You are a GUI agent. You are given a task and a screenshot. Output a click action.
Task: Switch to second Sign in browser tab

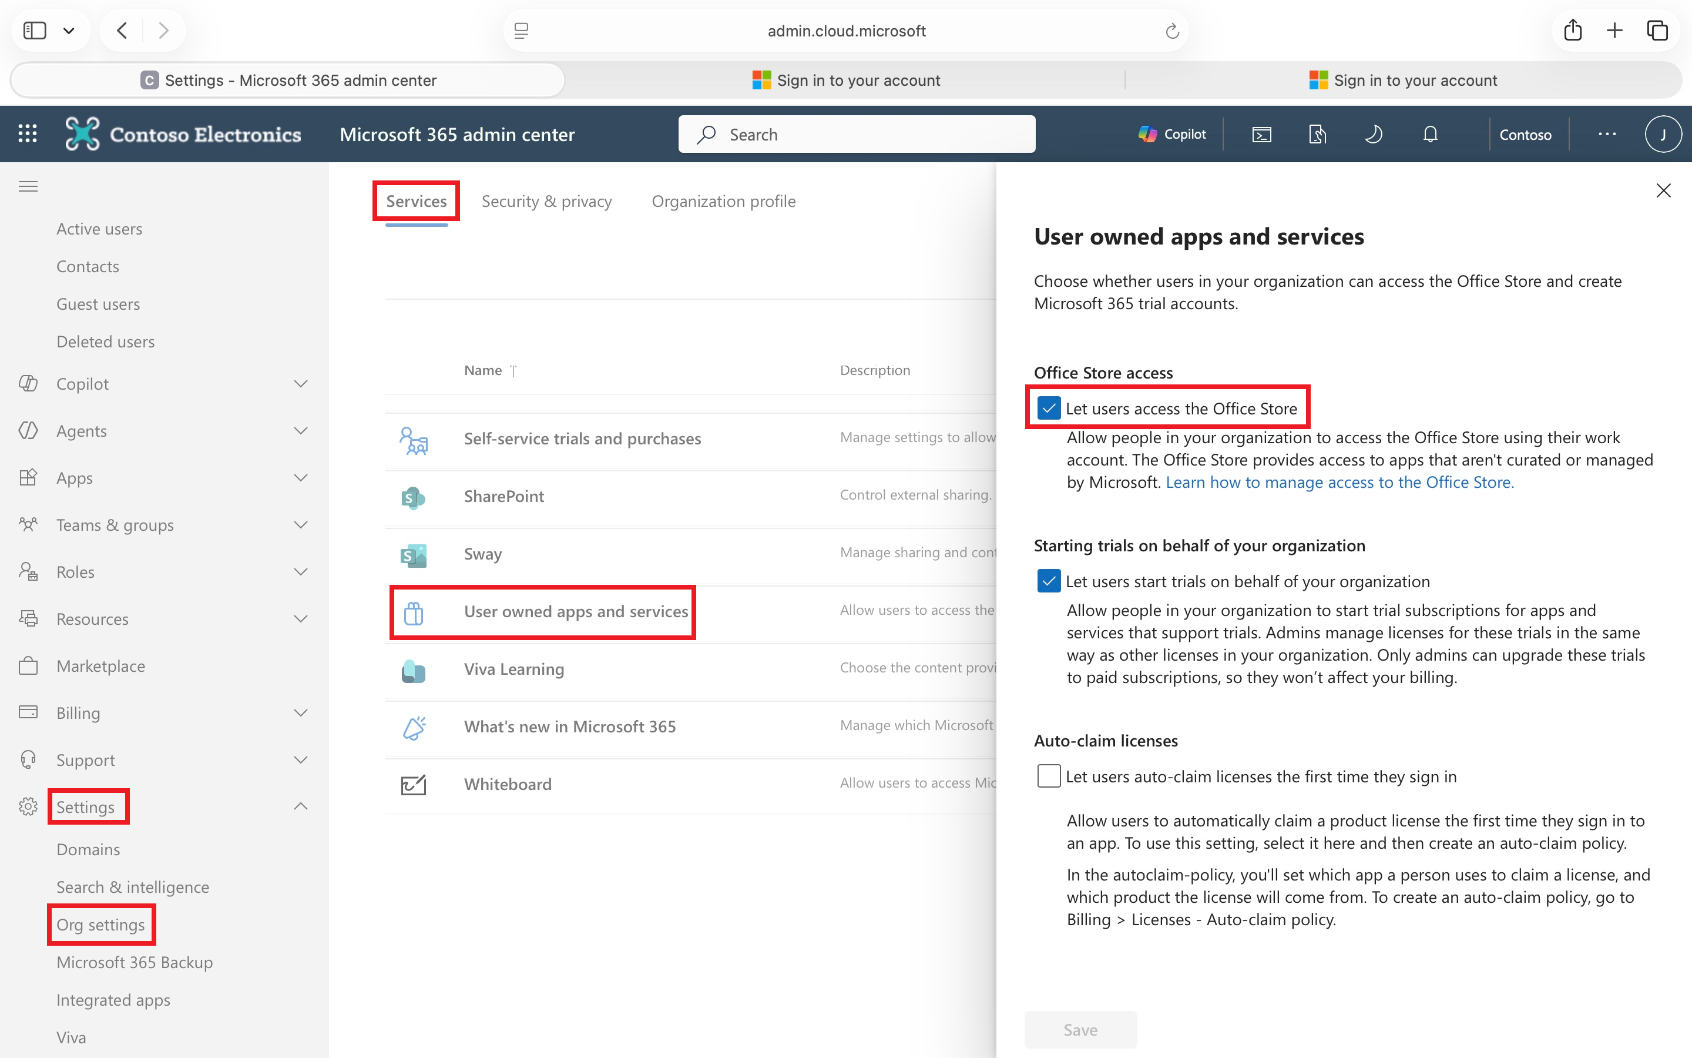pyautogui.click(x=1402, y=81)
